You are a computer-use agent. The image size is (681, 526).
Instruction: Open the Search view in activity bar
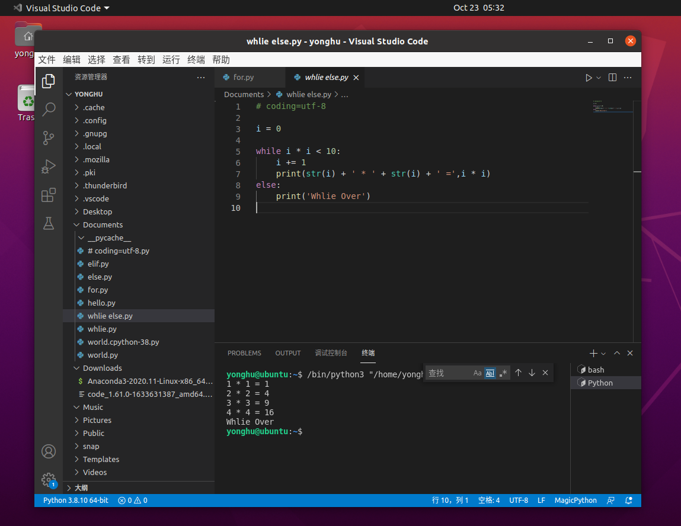(48, 110)
